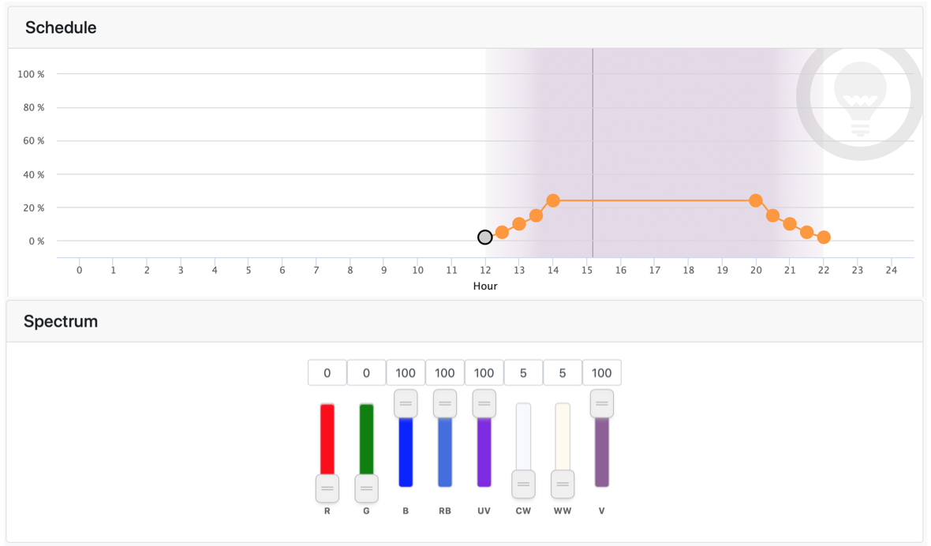Image resolution: width=931 pixels, height=546 pixels.
Task: Click the red R channel slider handle
Action: pyautogui.click(x=327, y=488)
